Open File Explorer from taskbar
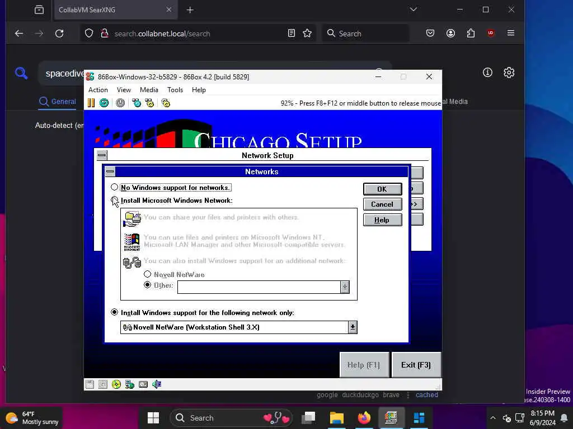The width and height of the screenshot is (573, 429). pyautogui.click(x=336, y=418)
